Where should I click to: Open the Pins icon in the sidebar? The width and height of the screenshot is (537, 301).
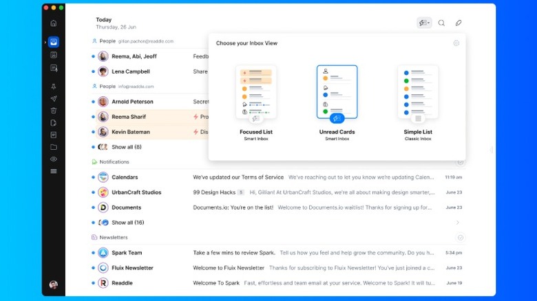pyautogui.click(x=54, y=86)
